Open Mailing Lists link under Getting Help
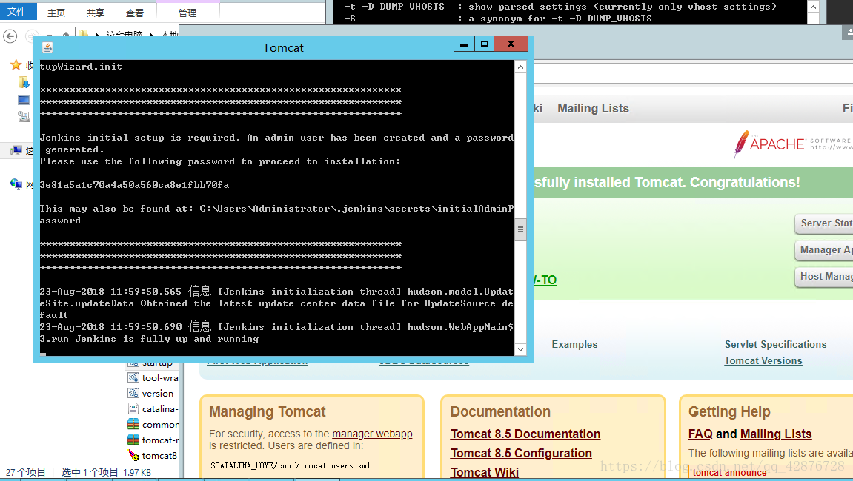Viewport: 853px width, 481px height. tap(776, 434)
